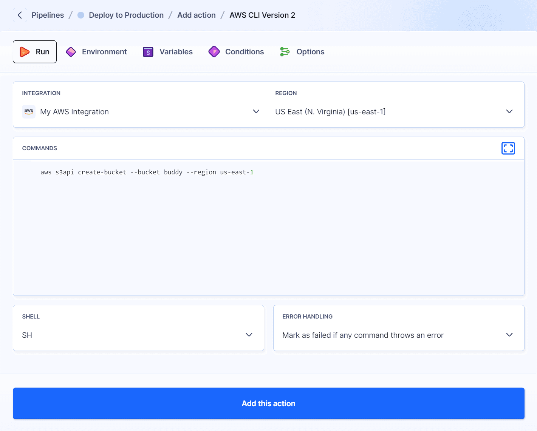The width and height of the screenshot is (537, 431).
Task: Click the Options sliders icon
Action: pyautogui.click(x=285, y=52)
